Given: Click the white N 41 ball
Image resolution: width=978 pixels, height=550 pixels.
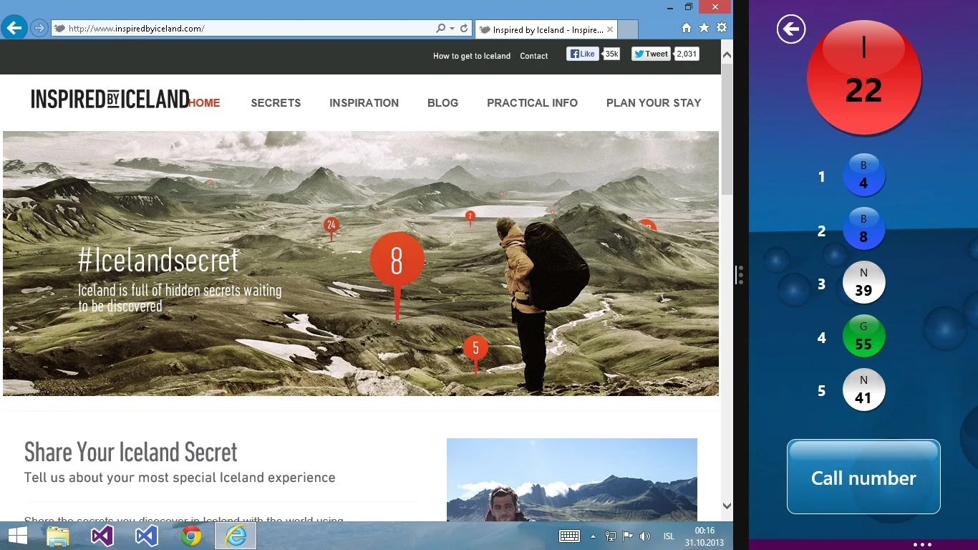Looking at the screenshot, I should (863, 390).
